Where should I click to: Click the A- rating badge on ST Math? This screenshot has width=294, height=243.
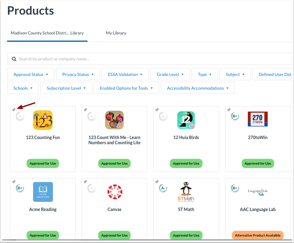pyautogui.click(x=163, y=188)
